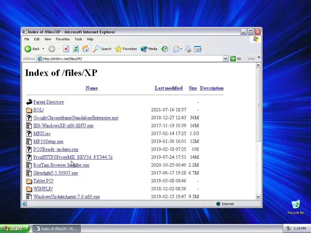Expand the Links toolbar chevron
311x233 pixels.
[x=259, y=57]
